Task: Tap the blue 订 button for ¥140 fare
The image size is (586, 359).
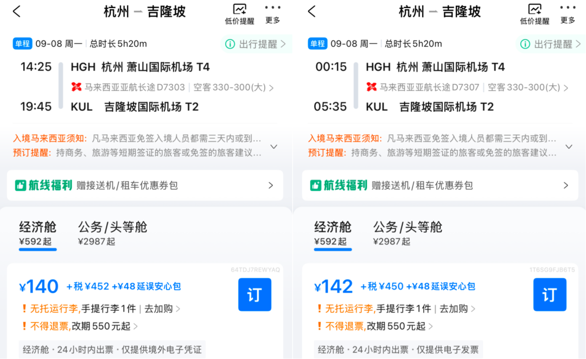Action: [254, 294]
